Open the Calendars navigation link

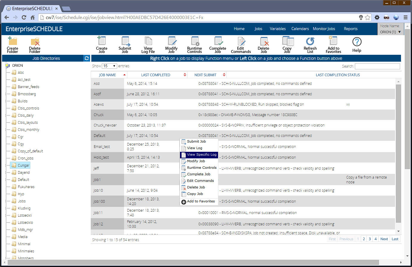coord(300,29)
